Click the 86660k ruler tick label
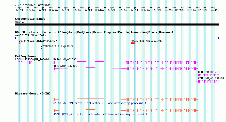Viewport: 226px width, 122px height. coord(122,10)
